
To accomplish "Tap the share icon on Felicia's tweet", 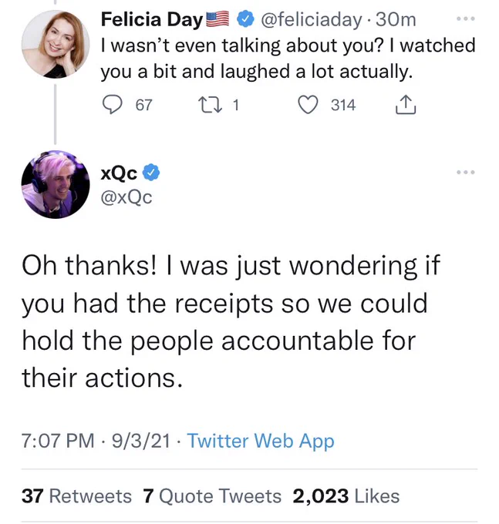I will point(406,105).
